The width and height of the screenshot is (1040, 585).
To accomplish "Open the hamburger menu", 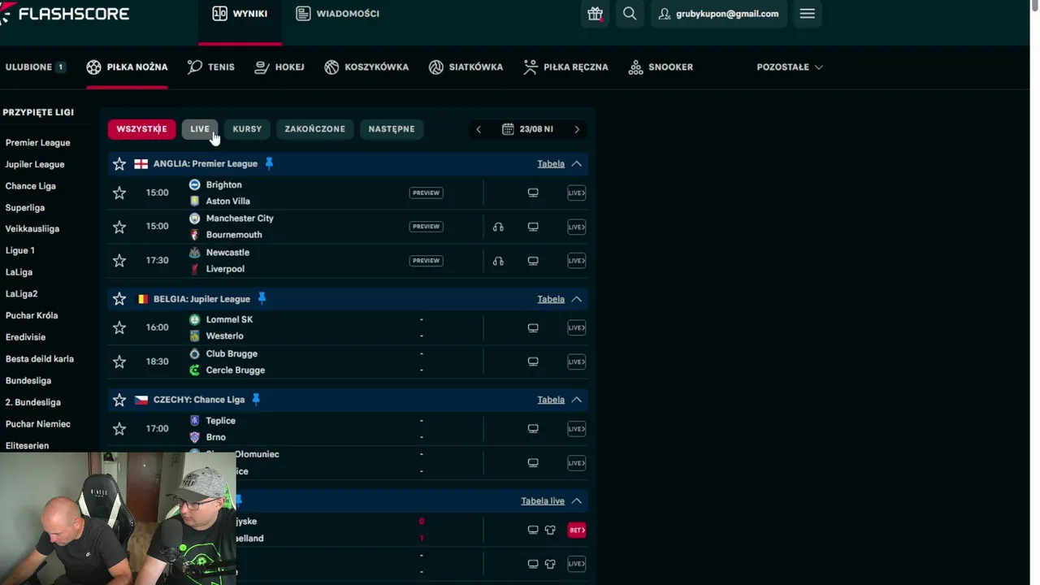I will (x=807, y=14).
